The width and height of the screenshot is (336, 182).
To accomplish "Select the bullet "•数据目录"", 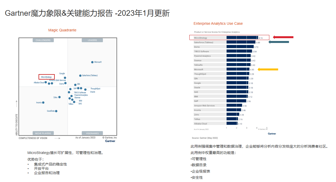I will click(199, 165).
